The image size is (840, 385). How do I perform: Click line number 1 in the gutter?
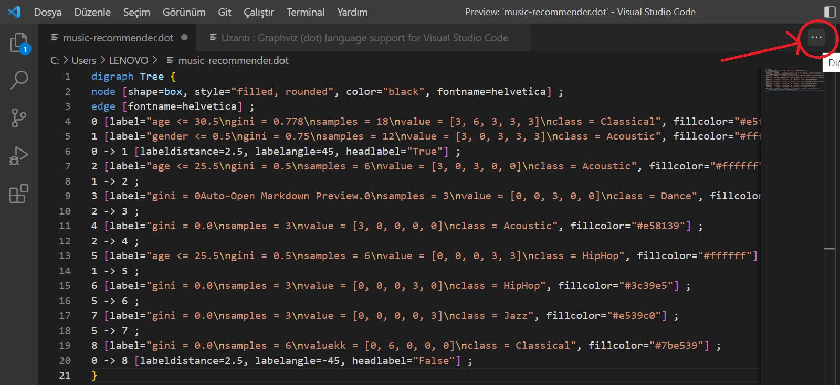67,77
